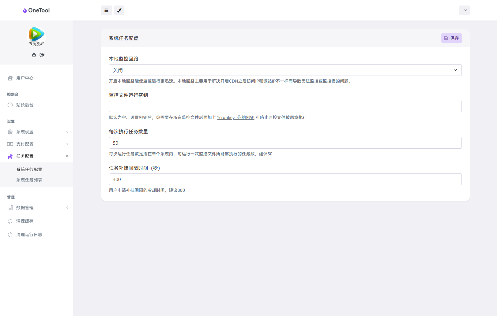Click the 保存 button
The height and width of the screenshot is (316, 497).
[451, 38]
